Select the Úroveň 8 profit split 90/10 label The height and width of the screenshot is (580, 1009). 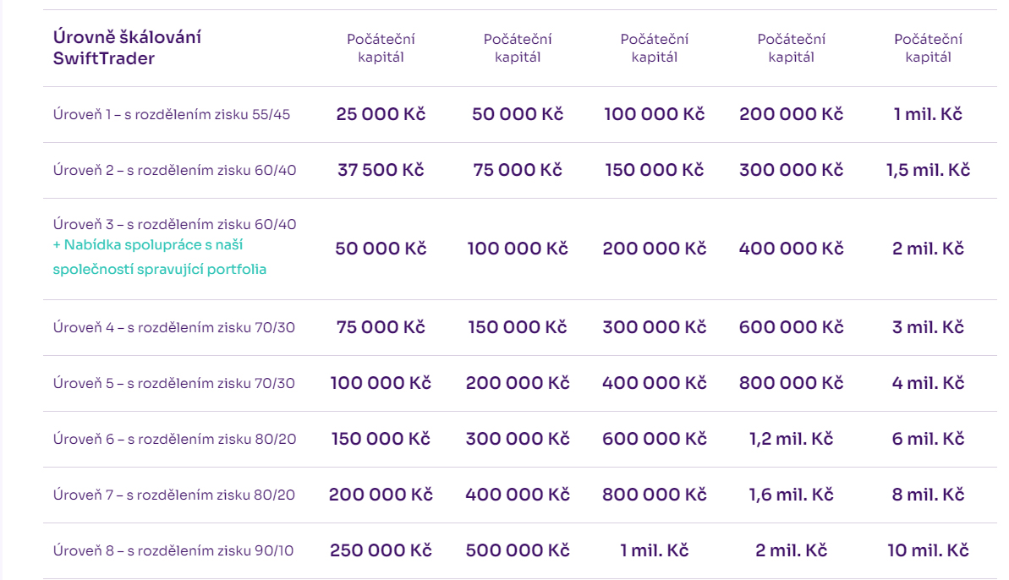173,550
